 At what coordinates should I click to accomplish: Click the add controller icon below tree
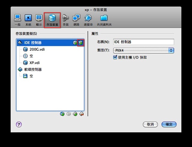[75, 114]
